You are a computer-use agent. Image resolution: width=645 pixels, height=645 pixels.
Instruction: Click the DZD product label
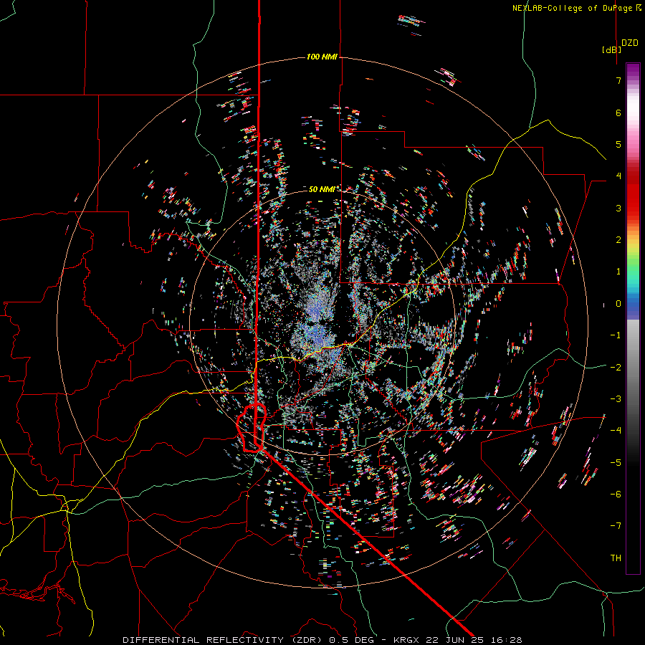630,43
